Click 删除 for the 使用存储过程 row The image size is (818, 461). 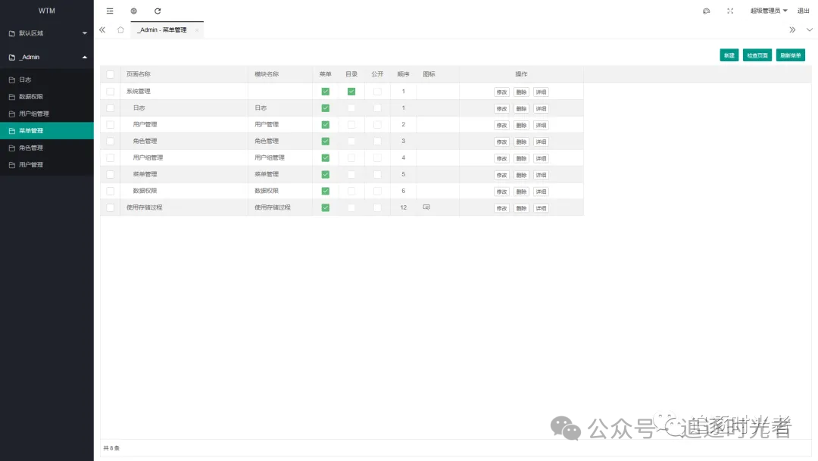pos(521,209)
